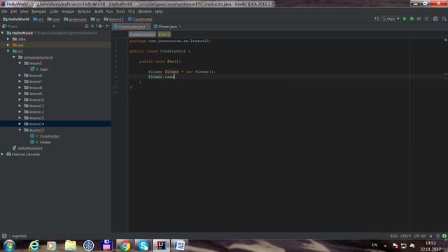Click UTF-8 encoding in status bar

pos(419,236)
